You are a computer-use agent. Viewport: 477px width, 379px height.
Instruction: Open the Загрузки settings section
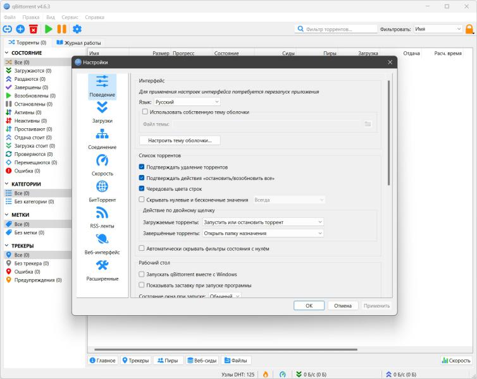point(102,112)
